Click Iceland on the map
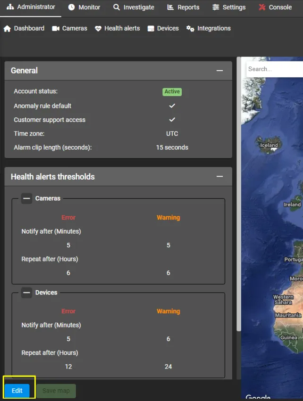The width and height of the screenshot is (303, 401). pos(269,145)
